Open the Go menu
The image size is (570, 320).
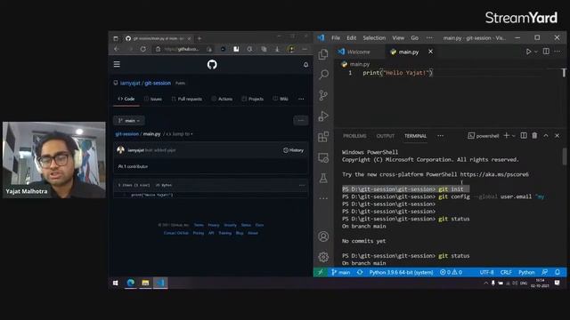coord(414,37)
